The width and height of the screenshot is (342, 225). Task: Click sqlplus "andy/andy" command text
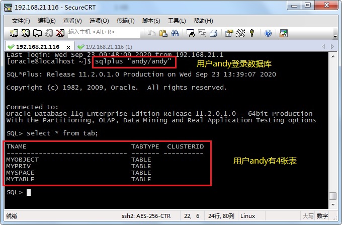click(133, 61)
